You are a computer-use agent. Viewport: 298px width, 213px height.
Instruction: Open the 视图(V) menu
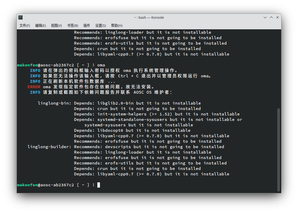[56, 25]
